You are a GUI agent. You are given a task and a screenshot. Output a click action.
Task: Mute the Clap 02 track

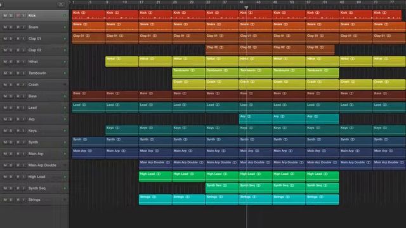[x=5, y=50]
